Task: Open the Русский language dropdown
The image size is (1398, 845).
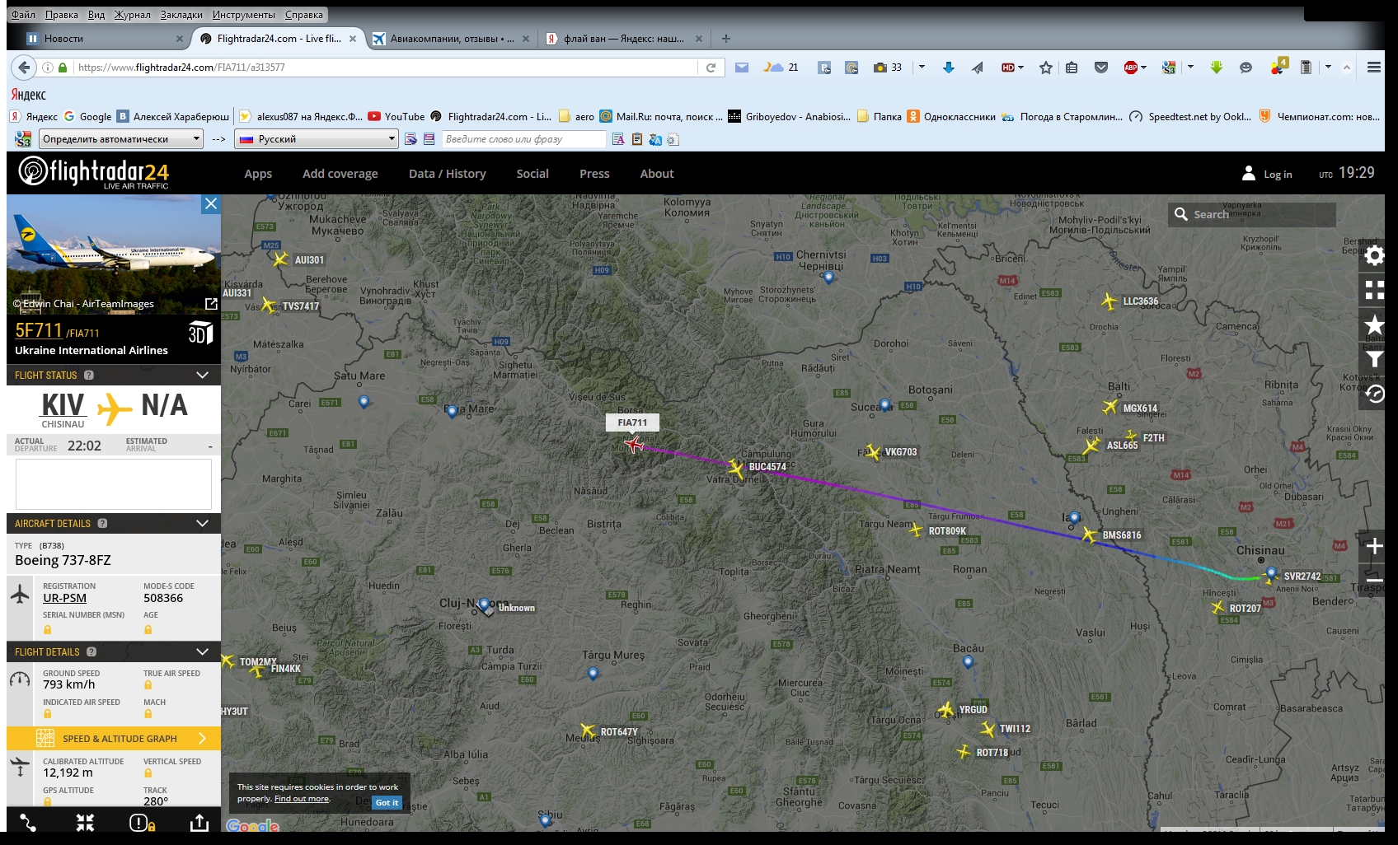Action: point(317,139)
